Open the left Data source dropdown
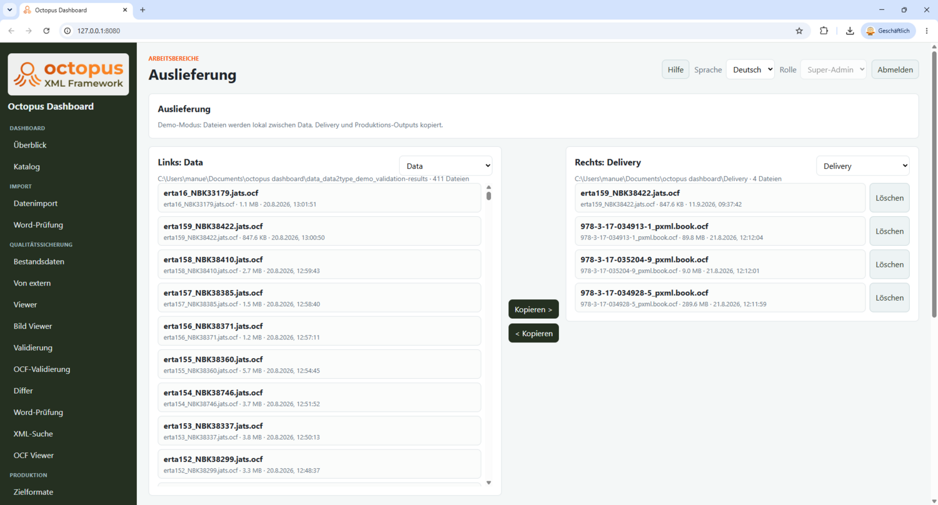The image size is (938, 505). [445, 166]
